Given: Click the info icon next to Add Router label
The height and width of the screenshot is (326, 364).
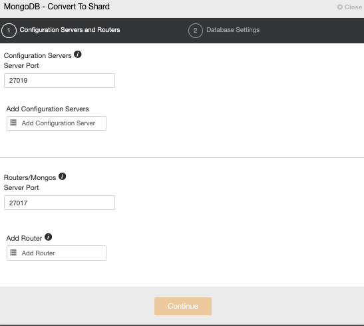Looking at the screenshot, I should tap(49, 237).
